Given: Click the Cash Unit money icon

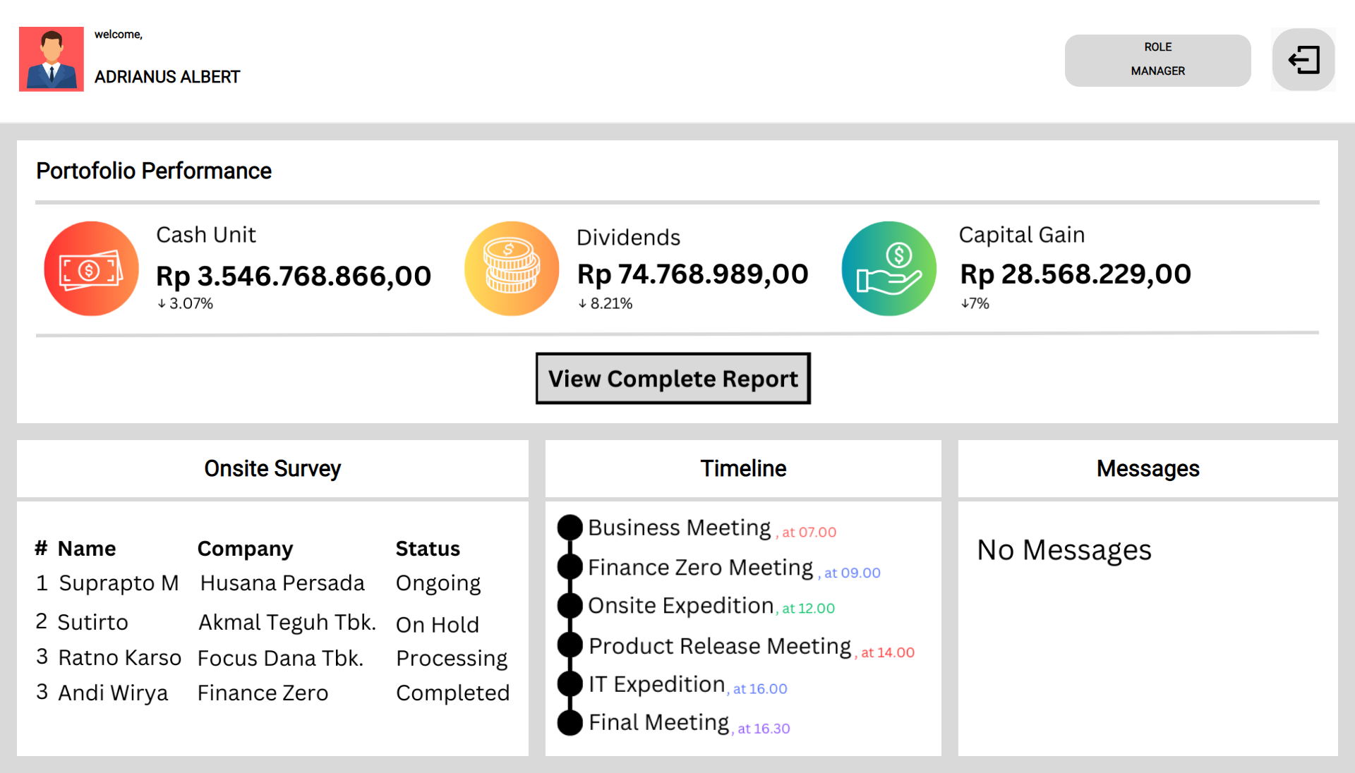Looking at the screenshot, I should pos(91,268).
